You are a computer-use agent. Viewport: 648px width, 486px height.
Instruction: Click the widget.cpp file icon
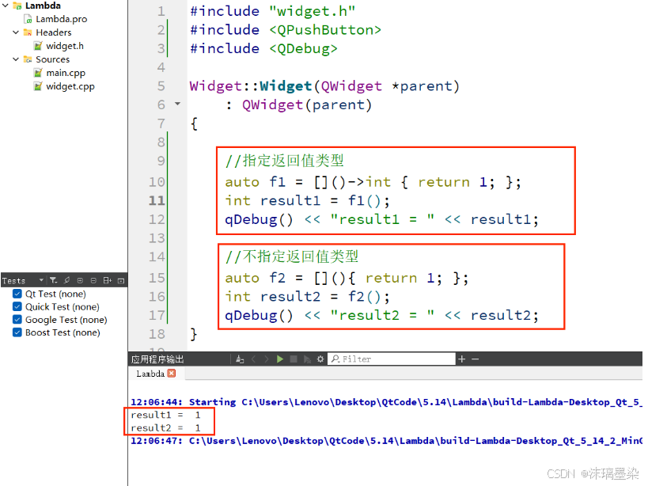38,86
